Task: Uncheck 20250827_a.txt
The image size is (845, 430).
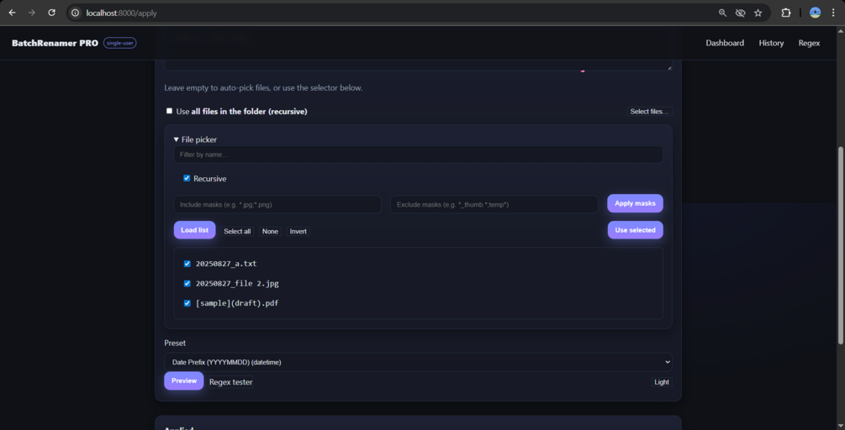Action: point(187,264)
